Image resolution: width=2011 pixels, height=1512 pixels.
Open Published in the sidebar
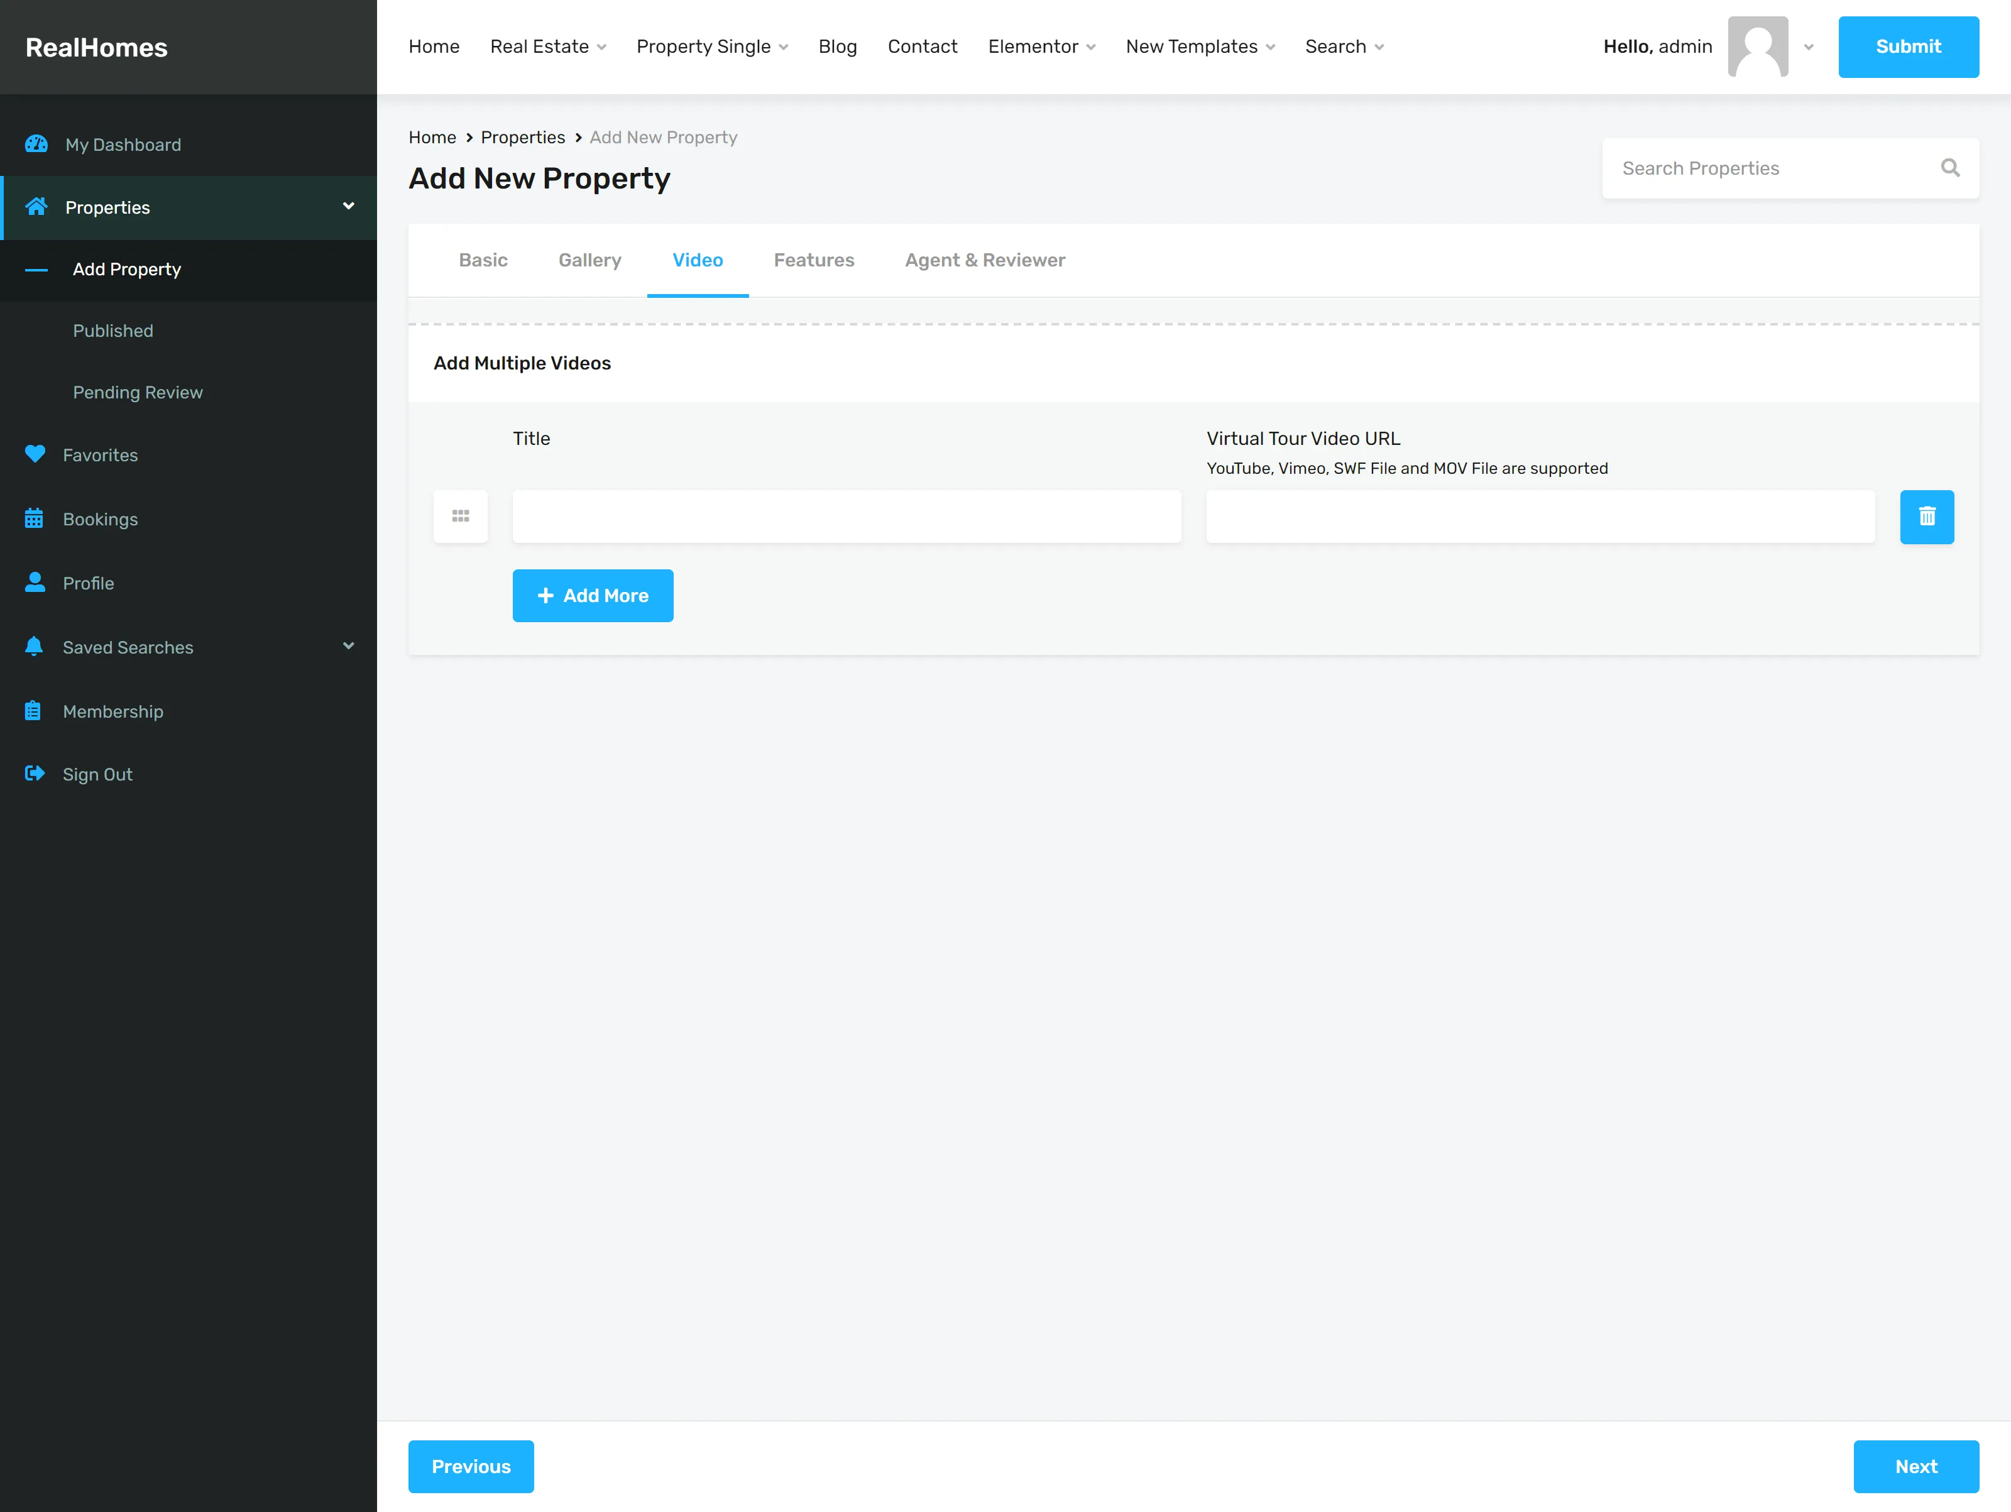(112, 331)
